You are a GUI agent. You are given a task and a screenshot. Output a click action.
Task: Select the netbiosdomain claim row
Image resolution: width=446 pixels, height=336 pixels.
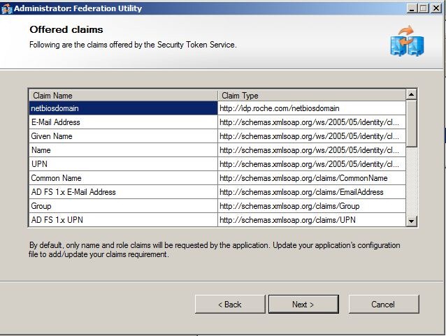pyautogui.click(x=122, y=108)
